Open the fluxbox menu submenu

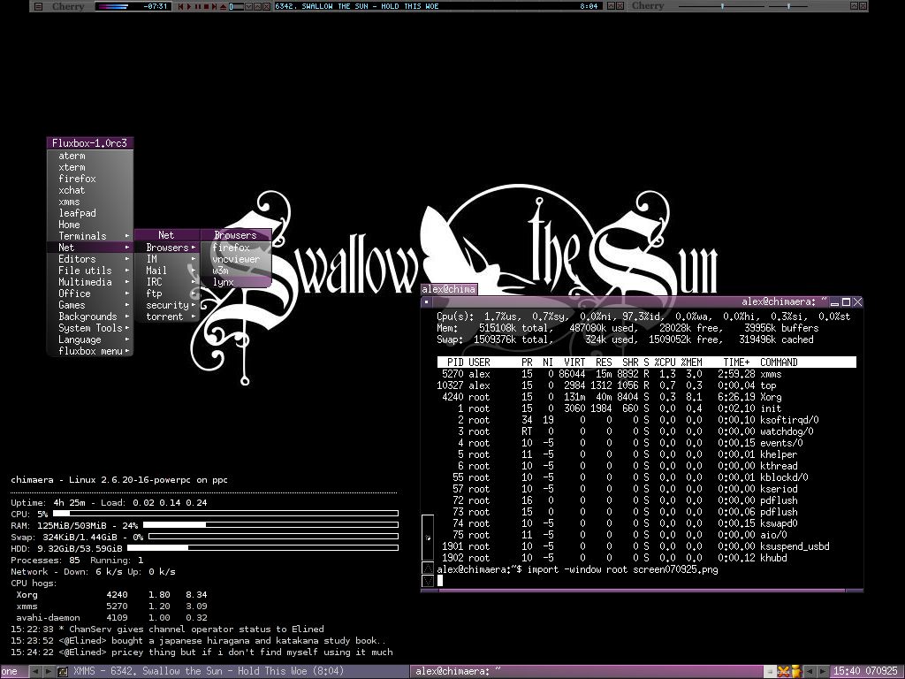coord(90,351)
